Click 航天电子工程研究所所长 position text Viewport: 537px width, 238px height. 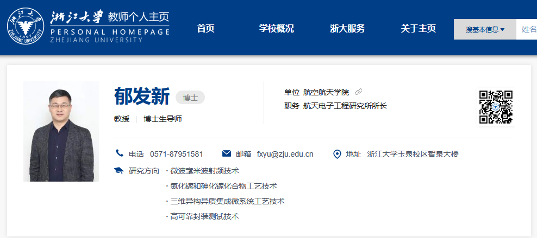[345, 106]
